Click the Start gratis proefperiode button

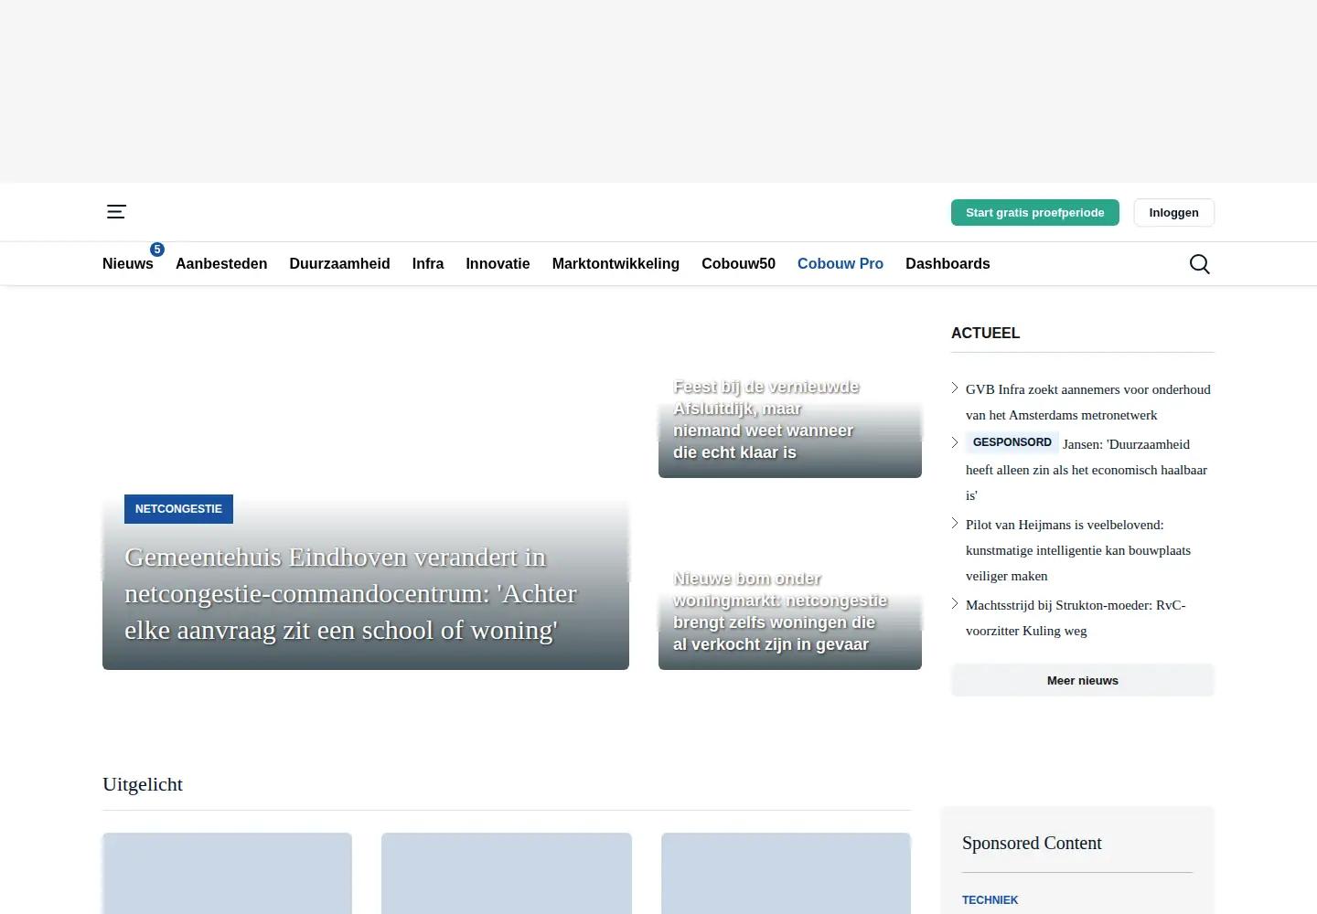coord(1035,213)
